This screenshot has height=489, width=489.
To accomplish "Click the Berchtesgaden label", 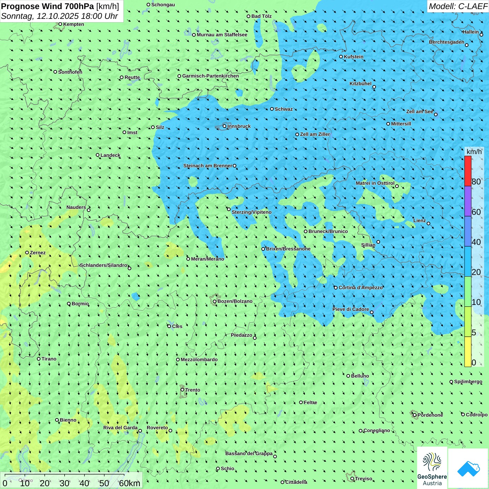I will point(447,42).
